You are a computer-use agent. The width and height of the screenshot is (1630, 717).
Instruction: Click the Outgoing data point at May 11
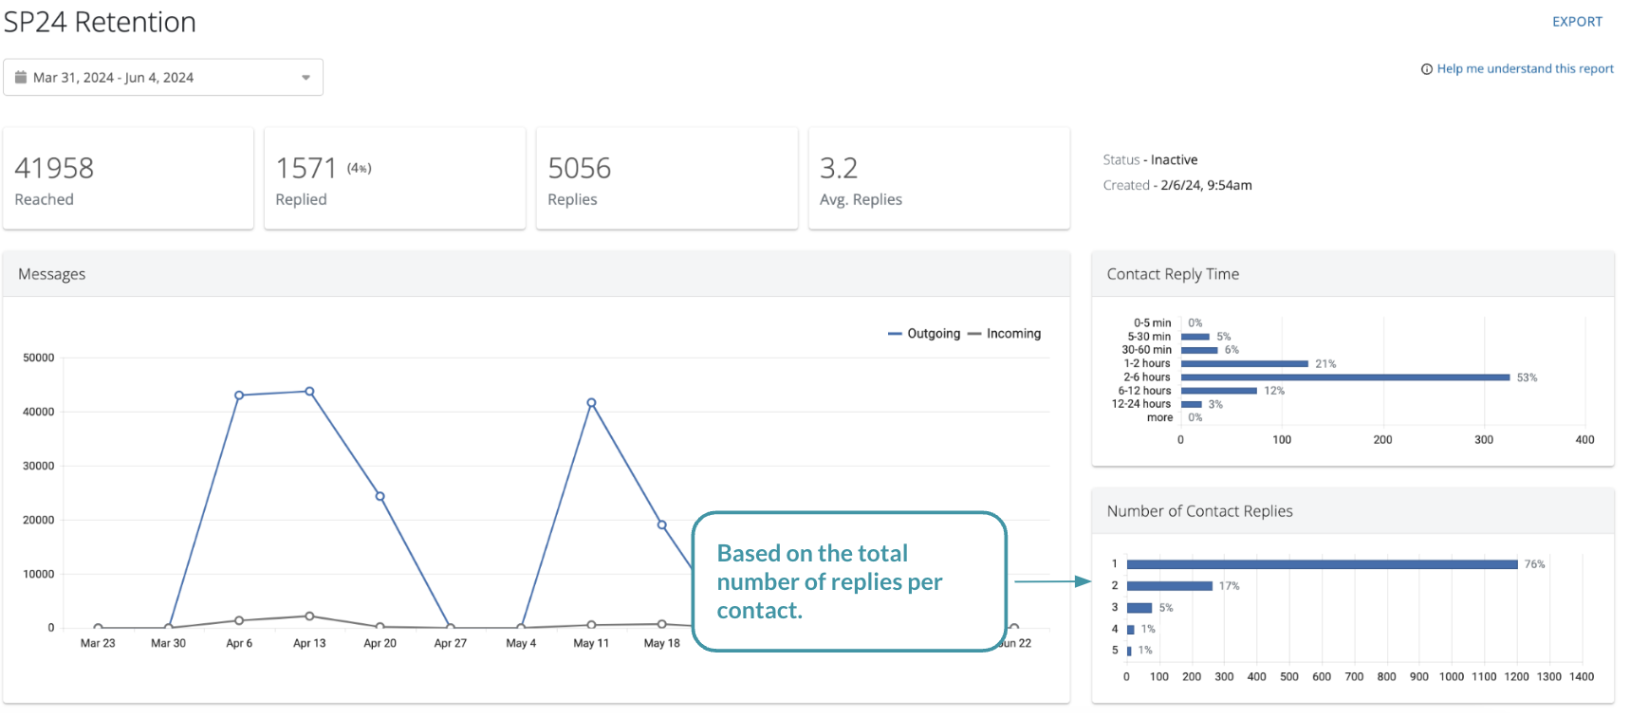[x=591, y=403]
